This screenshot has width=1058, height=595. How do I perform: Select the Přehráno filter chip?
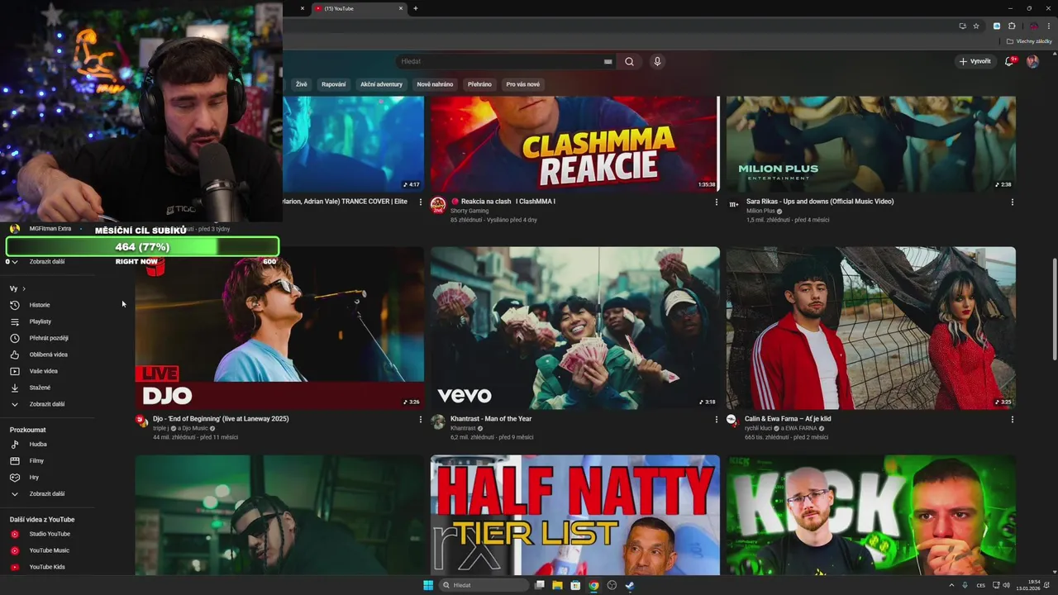(479, 84)
